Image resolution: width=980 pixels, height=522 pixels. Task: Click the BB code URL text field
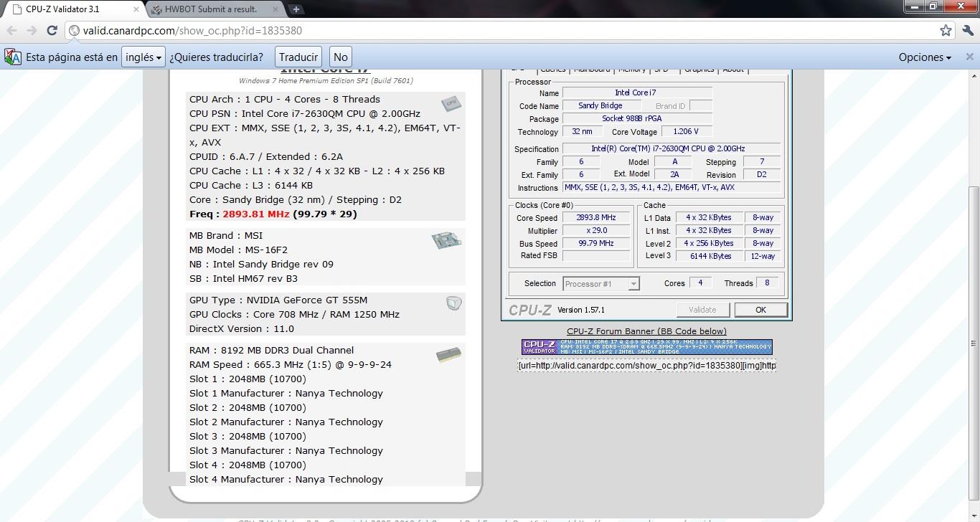(646, 366)
